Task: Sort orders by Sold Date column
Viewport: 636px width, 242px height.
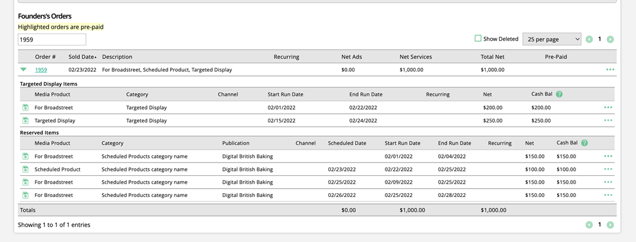Action: pos(83,56)
